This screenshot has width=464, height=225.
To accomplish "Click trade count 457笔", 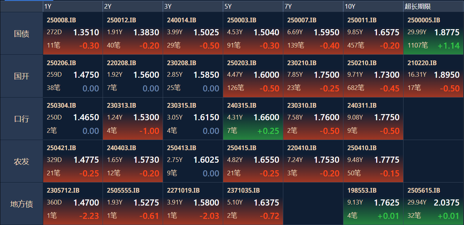I will click(356, 45).
